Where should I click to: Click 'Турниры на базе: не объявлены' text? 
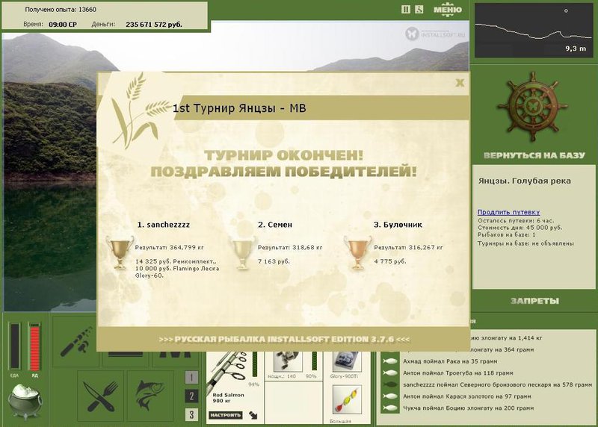pos(525,243)
